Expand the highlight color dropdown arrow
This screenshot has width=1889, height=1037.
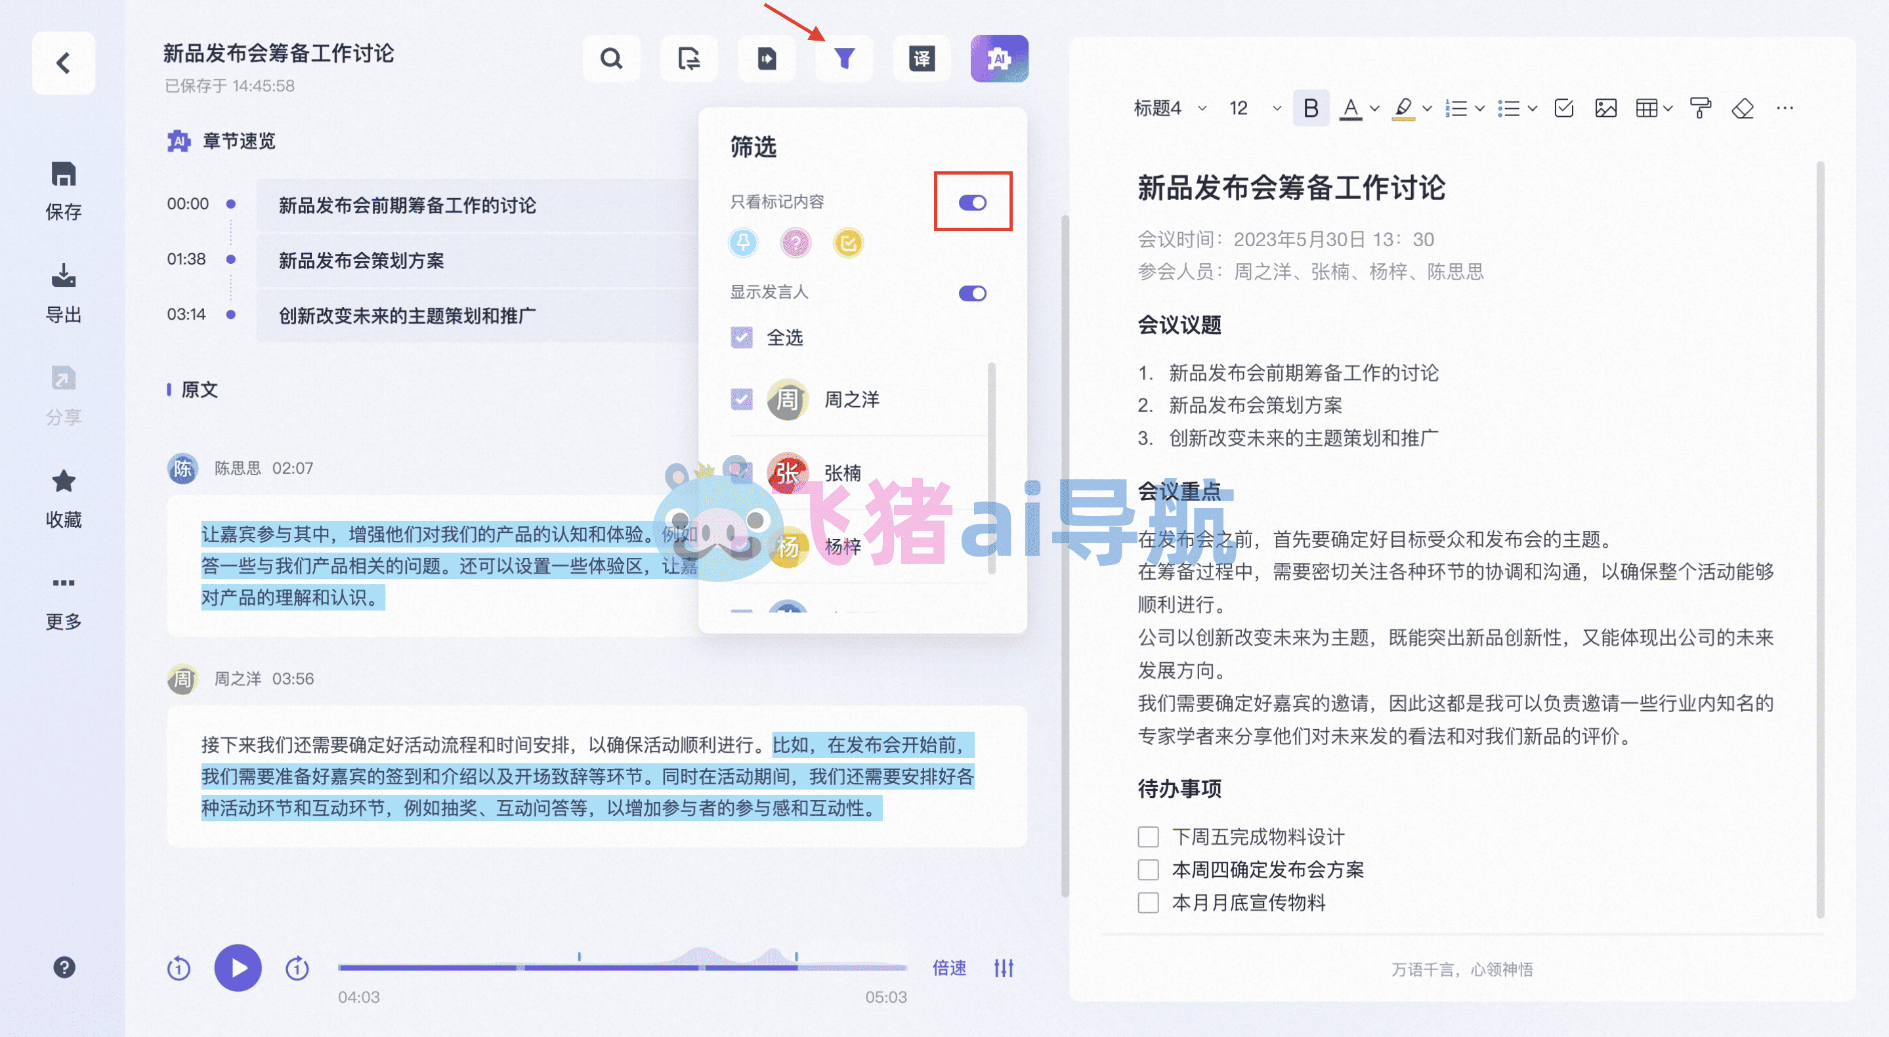(1427, 108)
